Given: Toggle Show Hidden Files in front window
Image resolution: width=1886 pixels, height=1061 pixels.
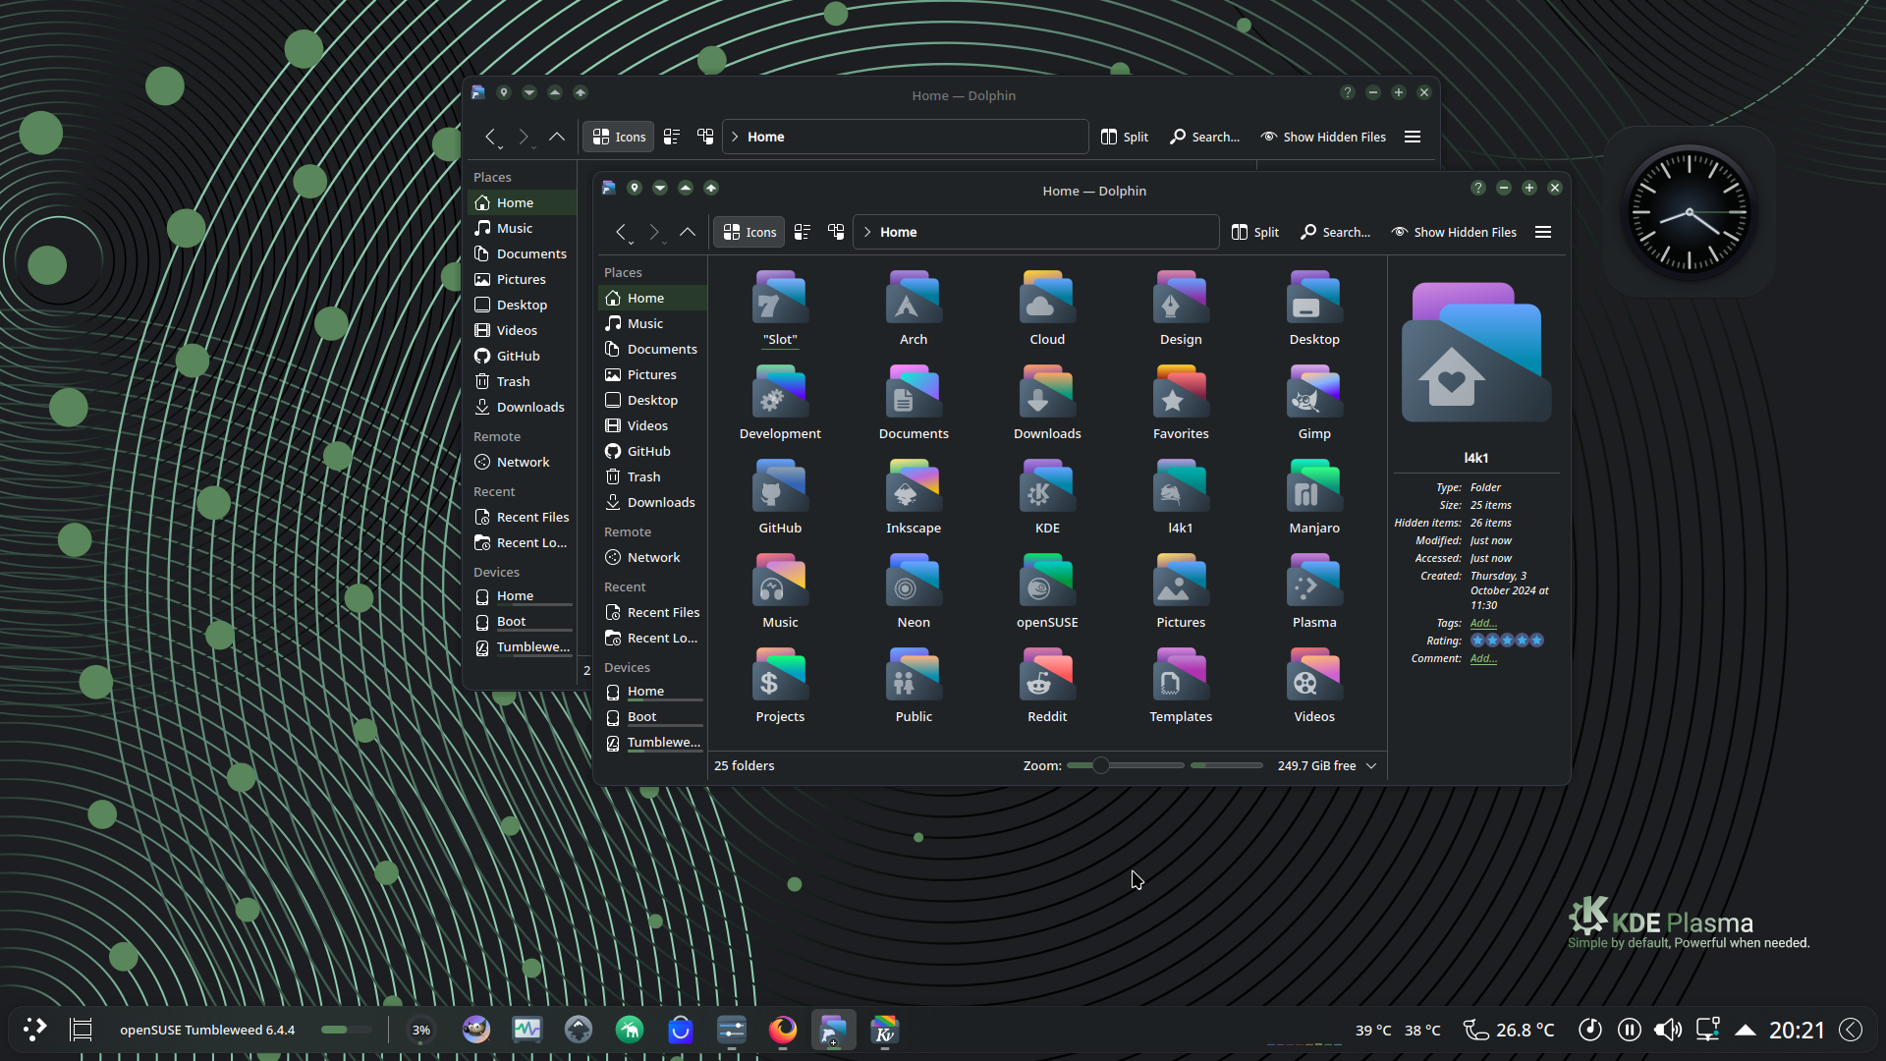Looking at the screenshot, I should click(x=1454, y=232).
